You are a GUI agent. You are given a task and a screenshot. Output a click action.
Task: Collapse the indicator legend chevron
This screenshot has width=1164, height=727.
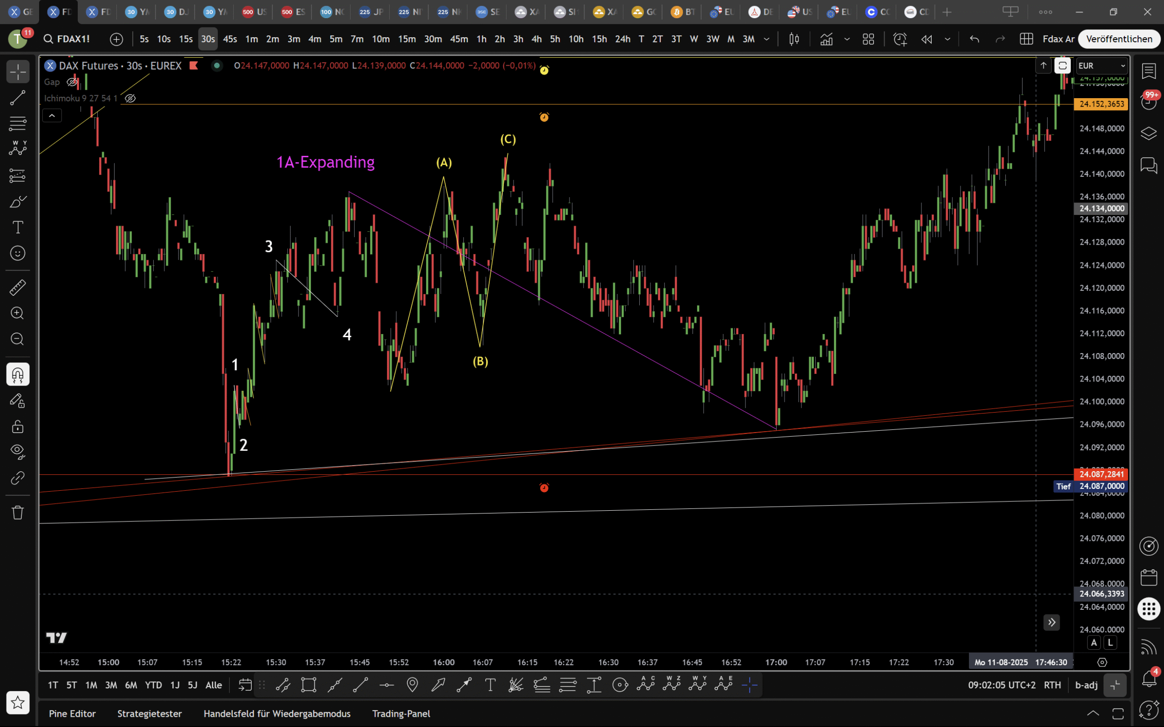[52, 115]
